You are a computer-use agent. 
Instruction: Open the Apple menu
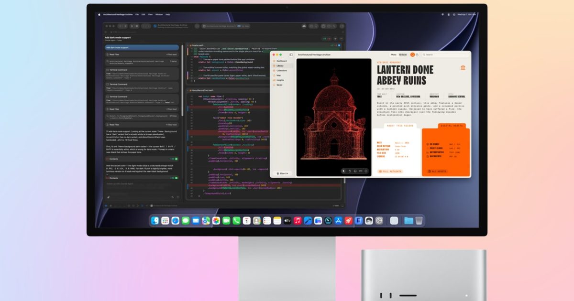(99, 14)
